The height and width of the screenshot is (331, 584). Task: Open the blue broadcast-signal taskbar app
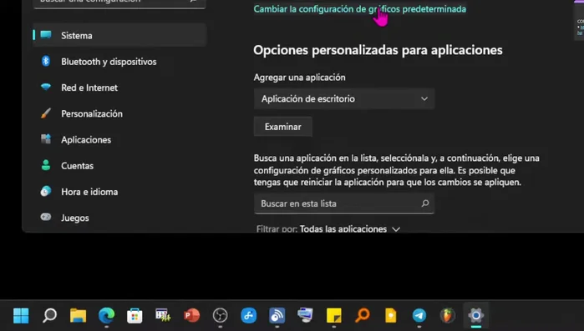click(277, 316)
